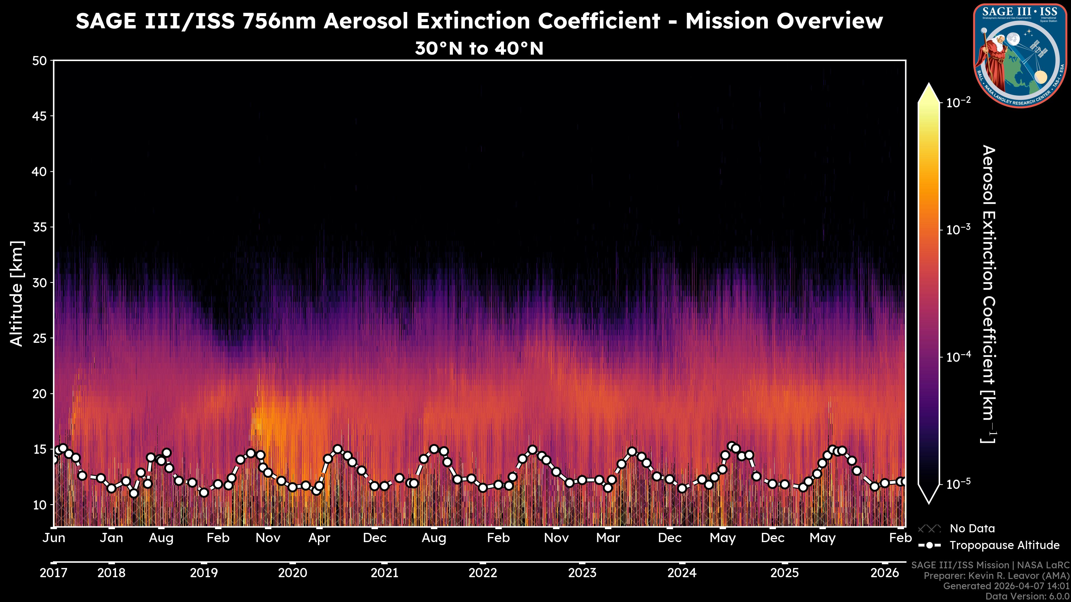Click the Mar month tick label
The height and width of the screenshot is (602, 1071).
[608, 538]
